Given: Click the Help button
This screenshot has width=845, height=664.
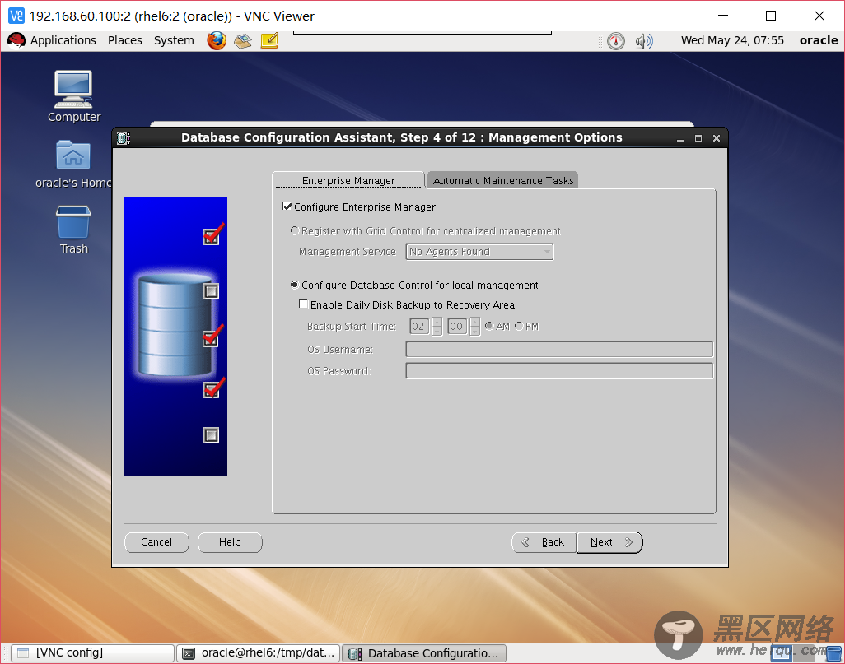Looking at the screenshot, I should coord(230,542).
